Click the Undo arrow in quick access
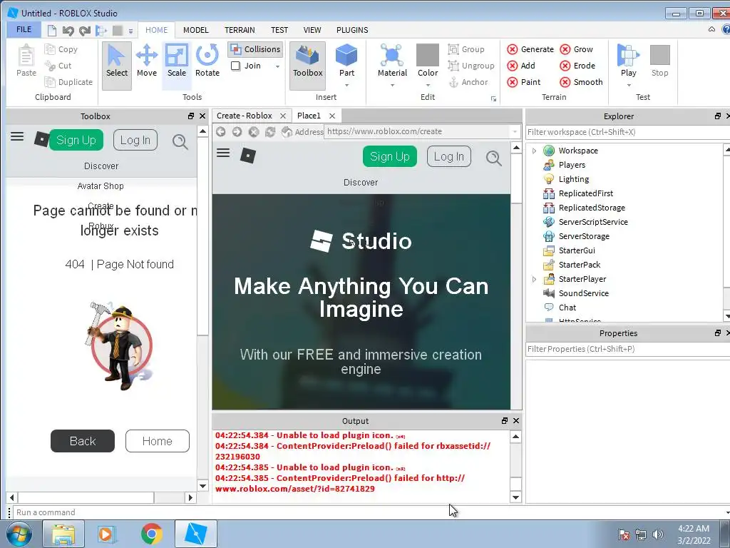Viewport: 730px width, 548px height. 68,31
